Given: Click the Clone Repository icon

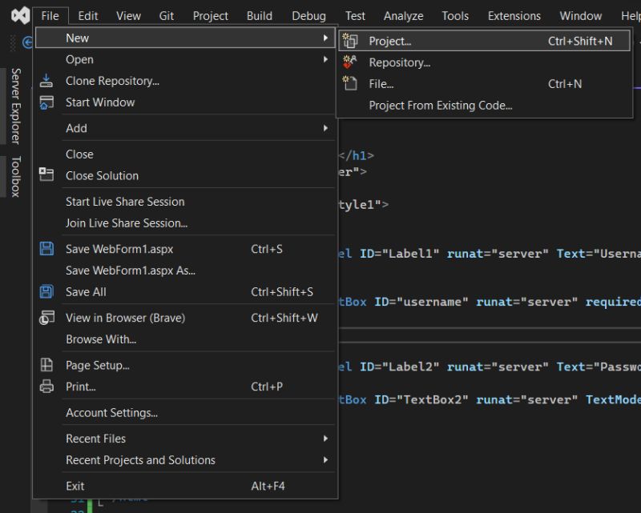Looking at the screenshot, I should 46,79.
